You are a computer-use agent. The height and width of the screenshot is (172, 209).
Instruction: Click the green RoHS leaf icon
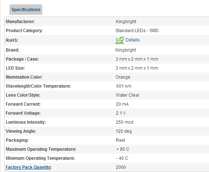[x=120, y=40]
